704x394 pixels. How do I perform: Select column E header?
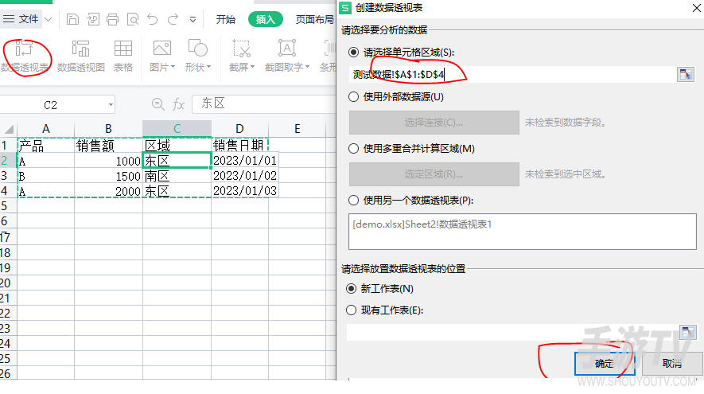[298, 129]
